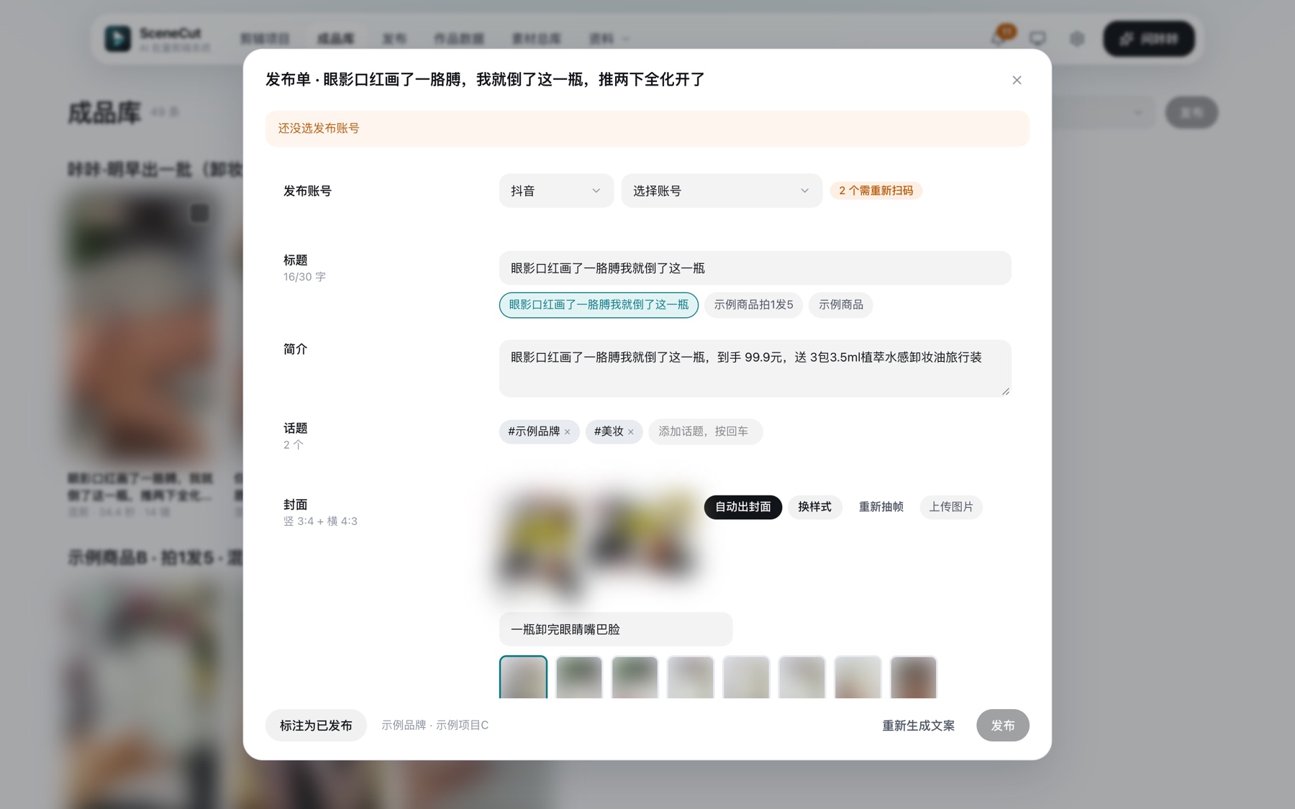Open the notification bell with badge
The width and height of the screenshot is (1295, 809).
click(1000, 37)
